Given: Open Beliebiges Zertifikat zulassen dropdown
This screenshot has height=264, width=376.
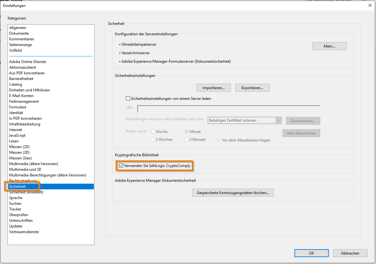Looking at the screenshot, I should coord(245,120).
